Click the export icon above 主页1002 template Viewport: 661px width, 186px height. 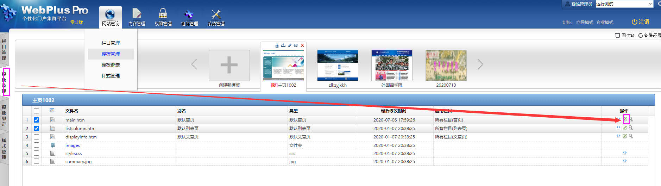[x=283, y=45]
